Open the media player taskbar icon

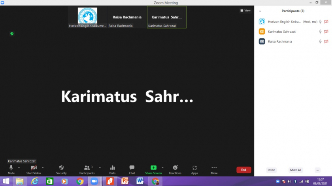coord(64,181)
